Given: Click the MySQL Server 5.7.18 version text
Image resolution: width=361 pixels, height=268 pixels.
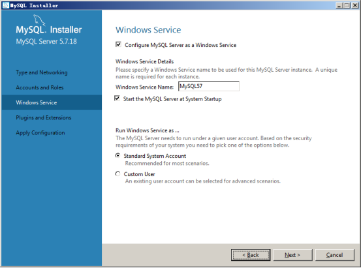Looking at the screenshot, I should click(46, 42).
